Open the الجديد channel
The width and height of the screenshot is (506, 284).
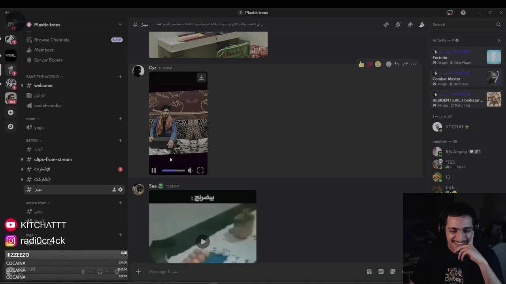coord(74,149)
